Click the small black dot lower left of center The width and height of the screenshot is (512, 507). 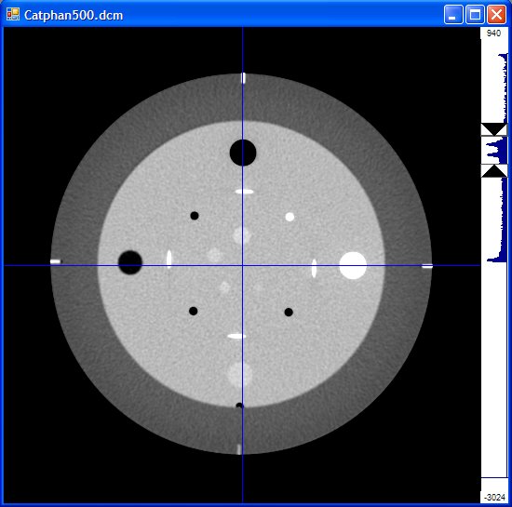193,311
